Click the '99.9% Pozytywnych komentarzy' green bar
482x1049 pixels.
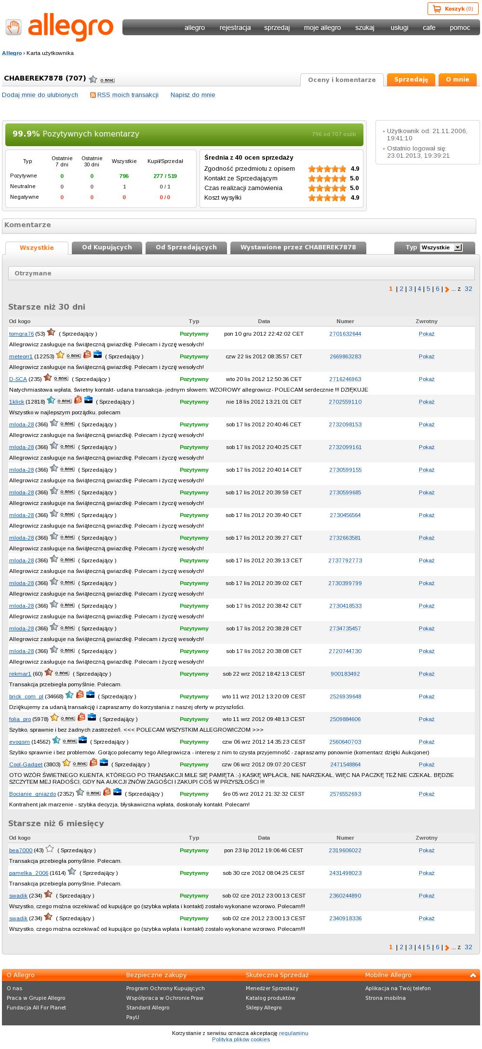[x=184, y=134]
